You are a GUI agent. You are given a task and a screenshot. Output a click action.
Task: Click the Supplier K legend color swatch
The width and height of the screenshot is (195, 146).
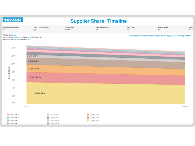[8, 115]
